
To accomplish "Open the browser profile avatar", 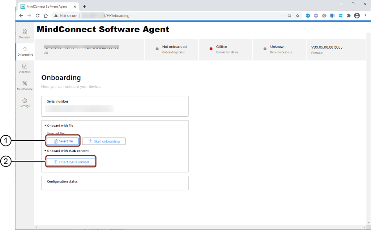I will tap(357, 15).
